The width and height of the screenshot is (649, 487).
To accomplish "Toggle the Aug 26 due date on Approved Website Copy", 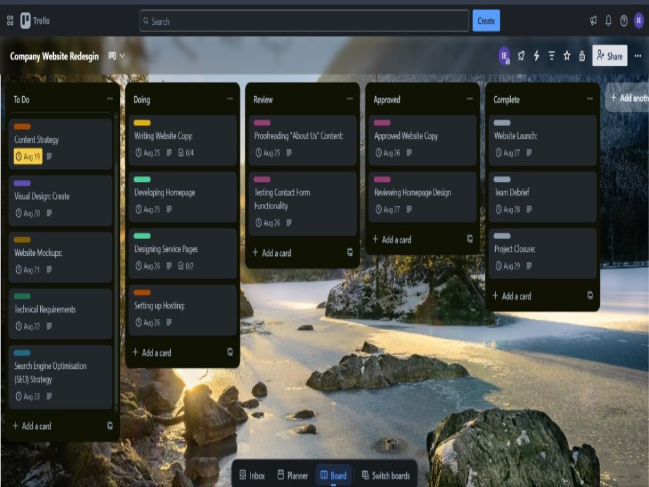I will [388, 153].
